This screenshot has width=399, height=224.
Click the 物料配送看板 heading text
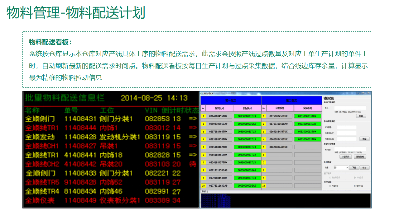coord(50,42)
